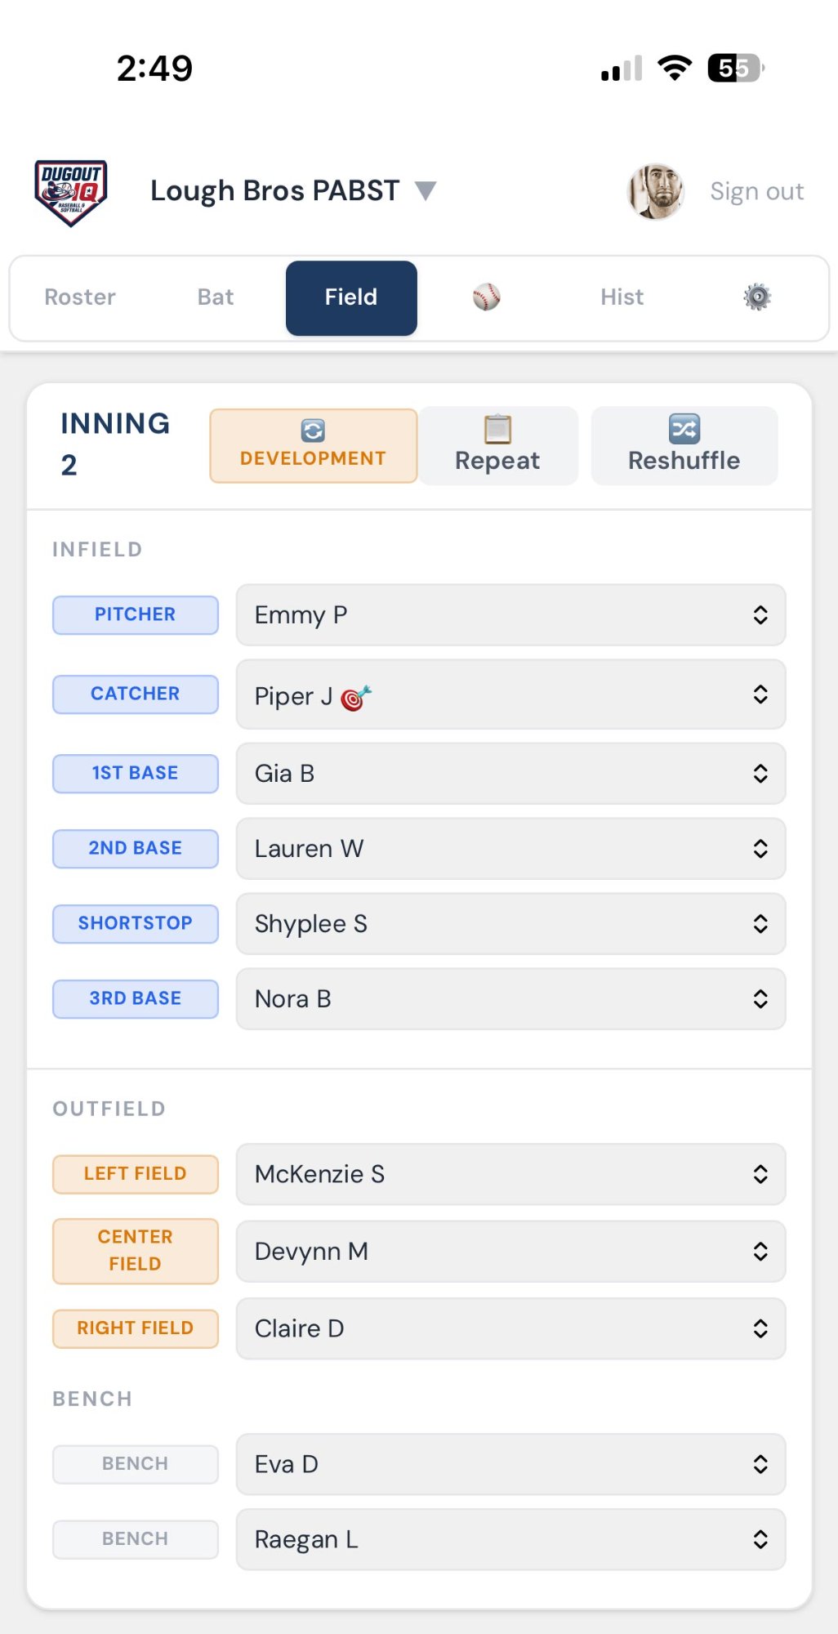The height and width of the screenshot is (1634, 838).
Task: Tap the Development mode refresh icon
Action: pyautogui.click(x=313, y=431)
